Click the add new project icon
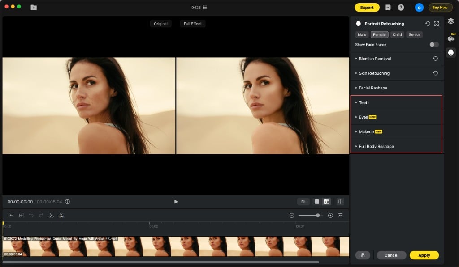Screen dimensions: 459x267 click(34, 8)
